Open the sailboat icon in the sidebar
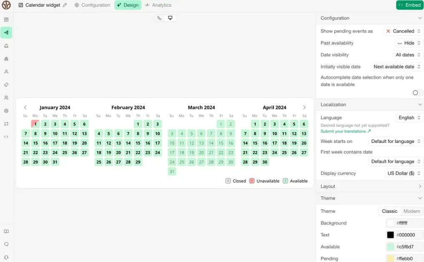424x262 pixels. tap(6, 59)
